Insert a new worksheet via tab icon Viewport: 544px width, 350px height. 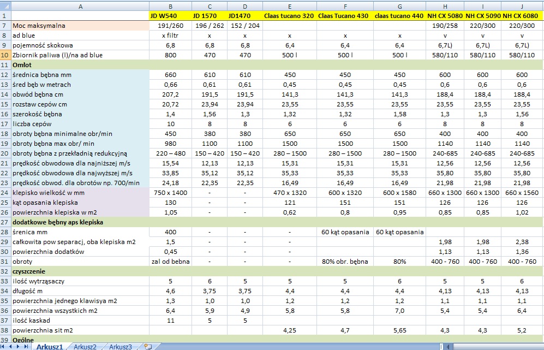tap(148, 347)
